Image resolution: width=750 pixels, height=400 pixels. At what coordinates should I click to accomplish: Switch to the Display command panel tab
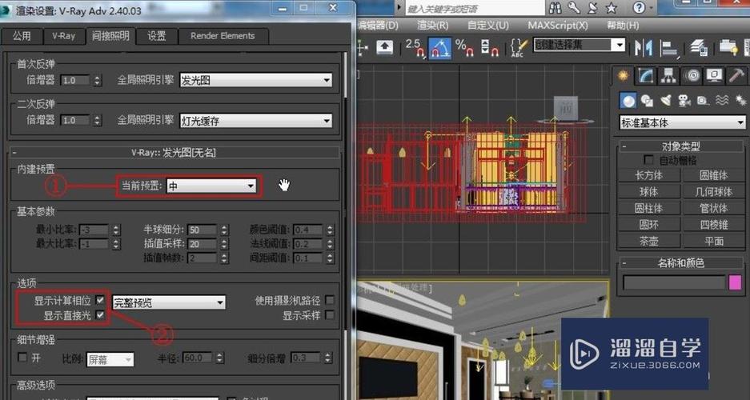[714, 75]
